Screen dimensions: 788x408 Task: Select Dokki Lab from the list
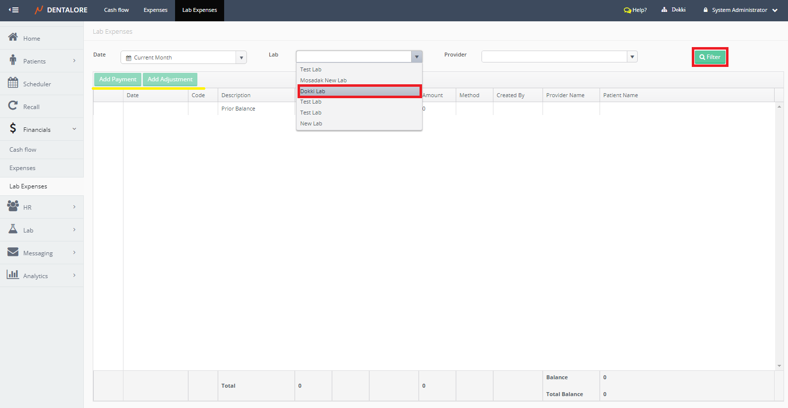click(x=359, y=91)
